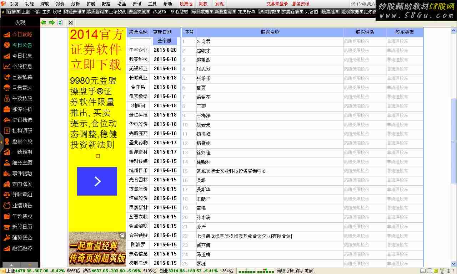Screen dimensions: 457x274
Task: Open the 帮助 menu
Action: click(x=167, y=4)
